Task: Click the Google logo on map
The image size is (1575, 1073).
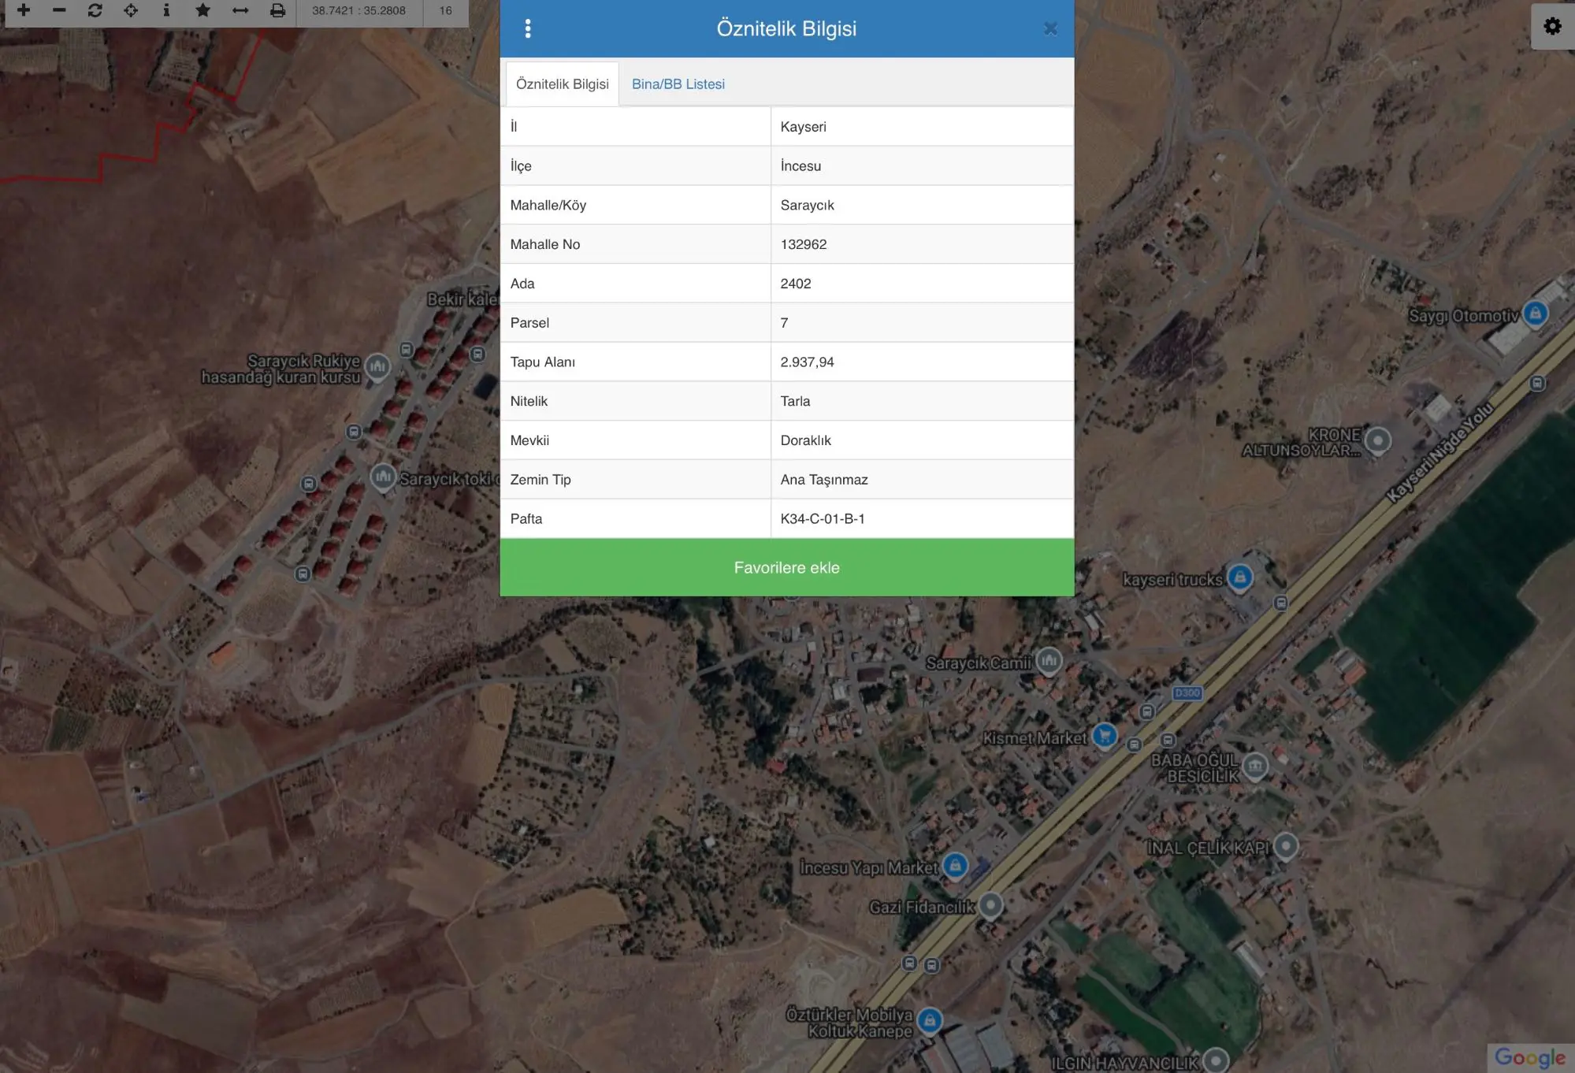Action: click(x=1529, y=1057)
